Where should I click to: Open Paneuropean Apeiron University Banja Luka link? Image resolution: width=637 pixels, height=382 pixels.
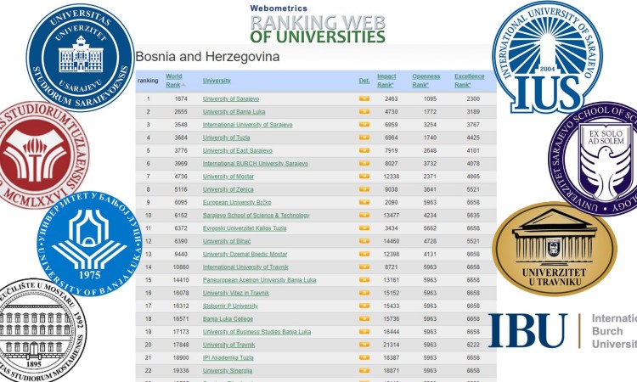click(259, 280)
